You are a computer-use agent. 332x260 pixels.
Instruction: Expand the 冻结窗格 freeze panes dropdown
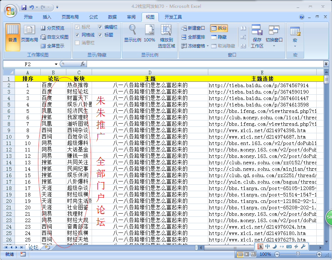[x=208, y=46]
